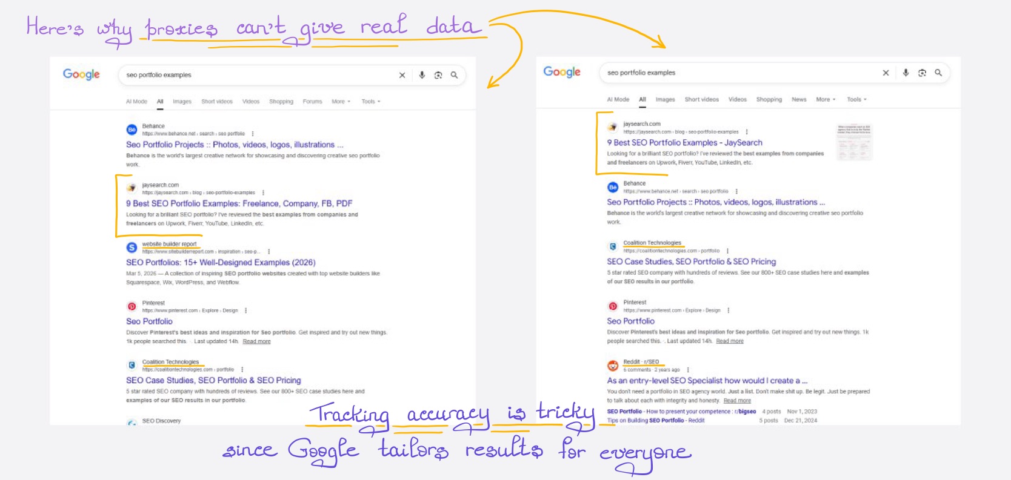Open the three-dot menu for the Reddit result
This screenshot has height=480, width=1011.
coord(688,370)
